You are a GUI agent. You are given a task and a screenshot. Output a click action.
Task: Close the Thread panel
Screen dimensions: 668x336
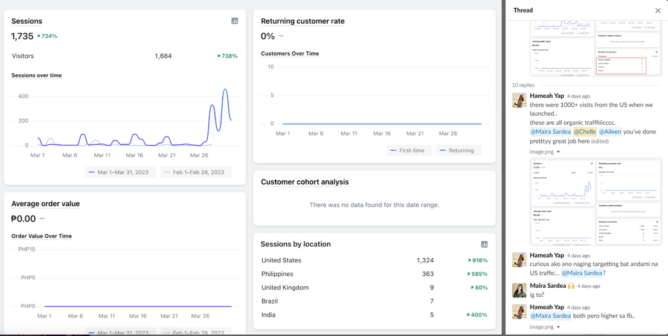pos(658,10)
